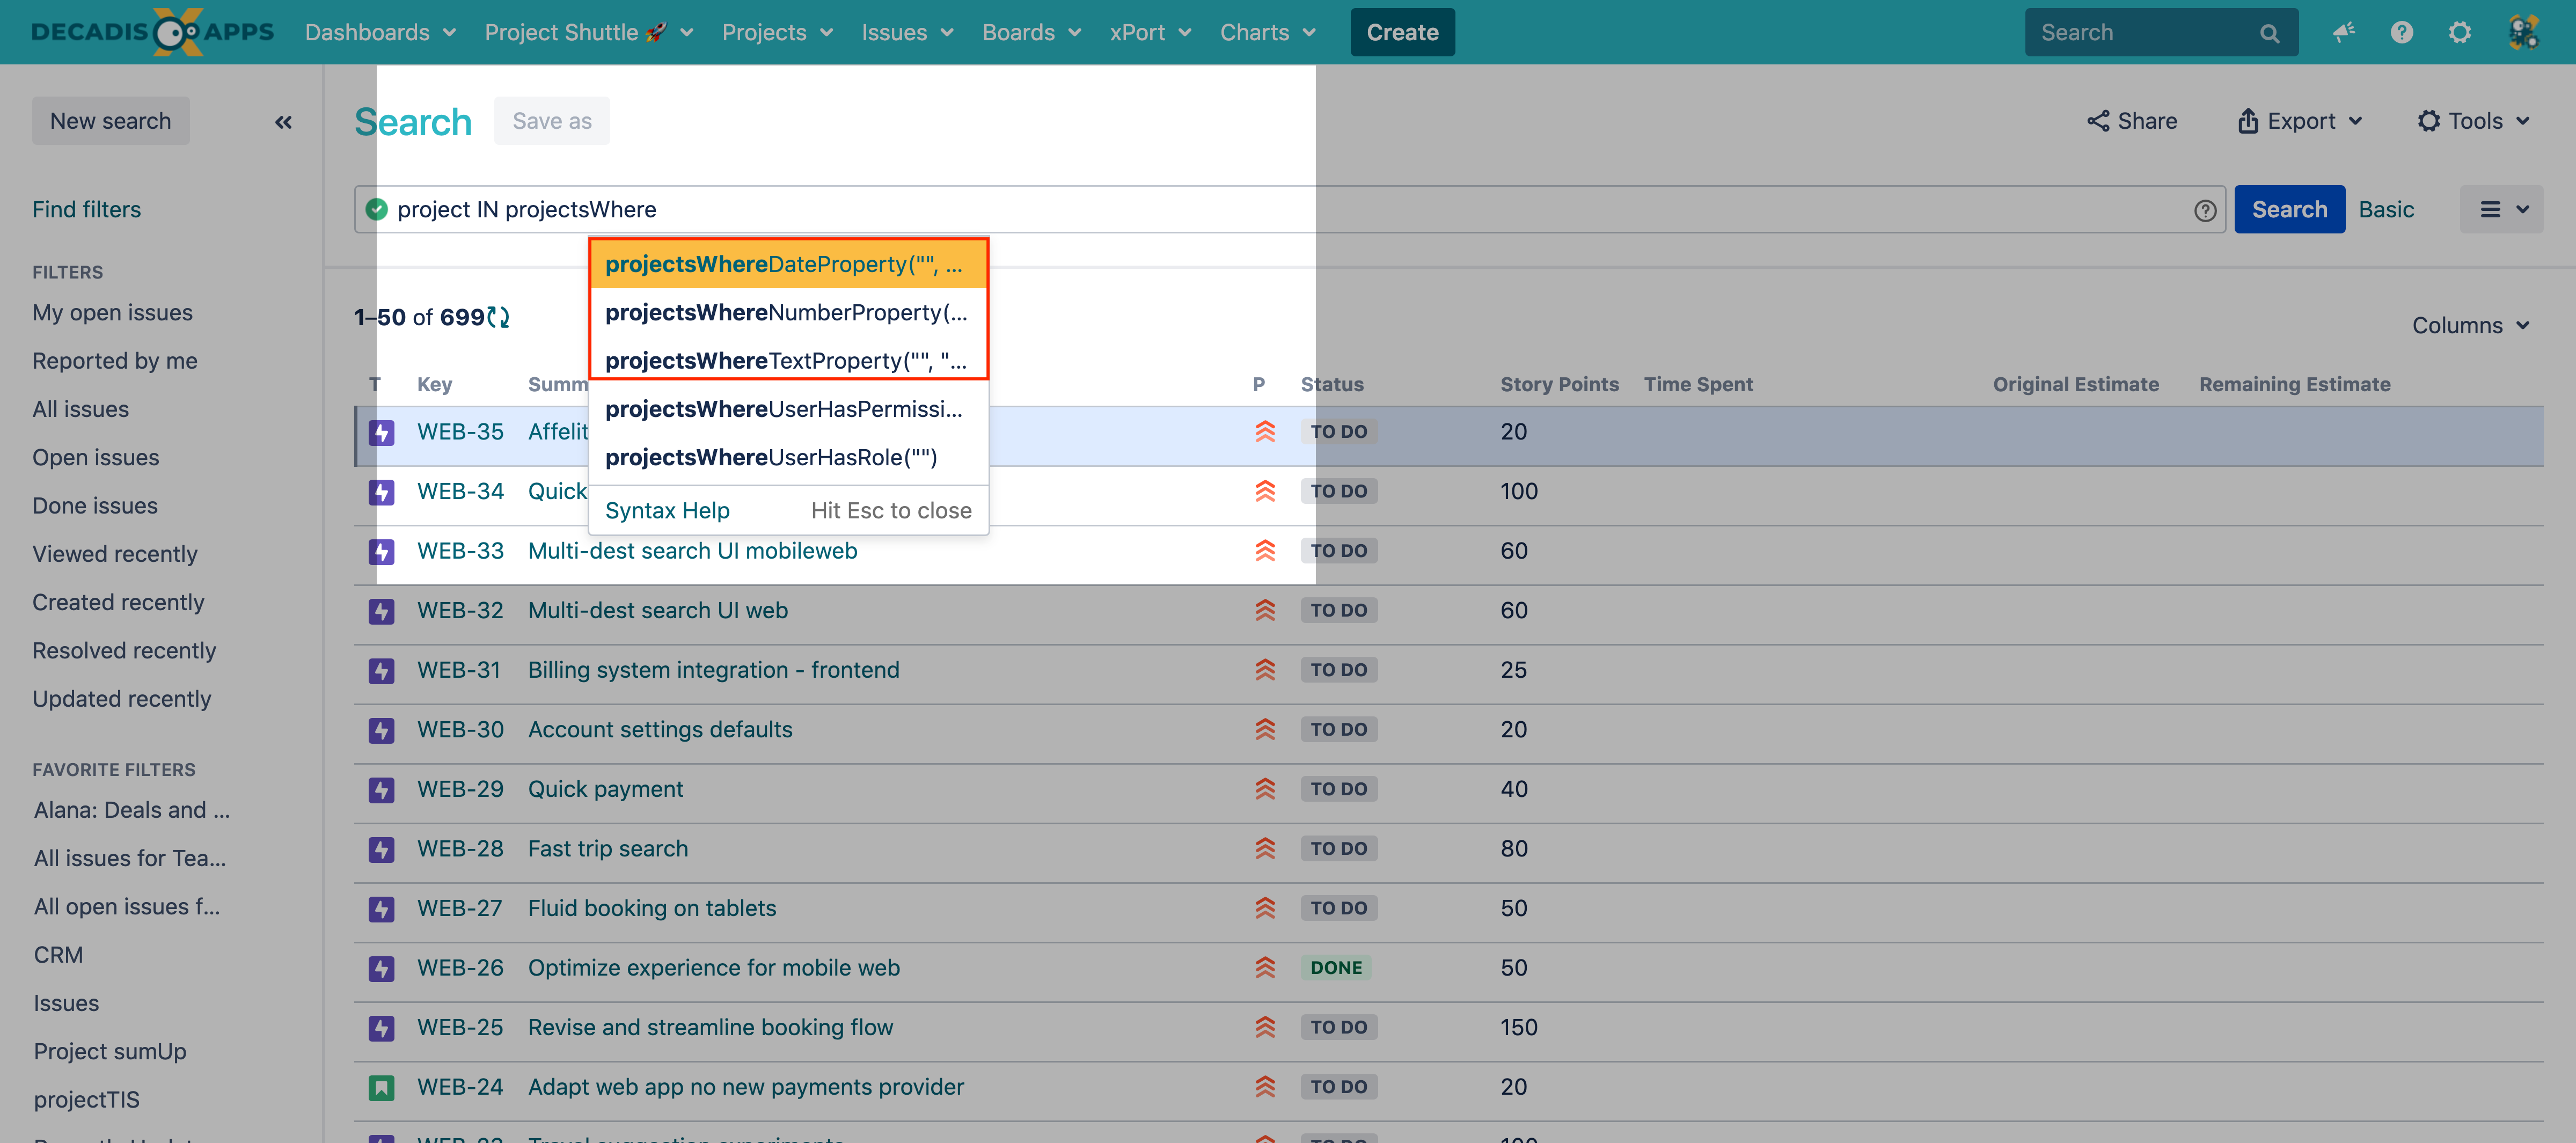2576x1143 pixels.
Task: Click the priority icon for WEB-28
Action: coord(1265,849)
